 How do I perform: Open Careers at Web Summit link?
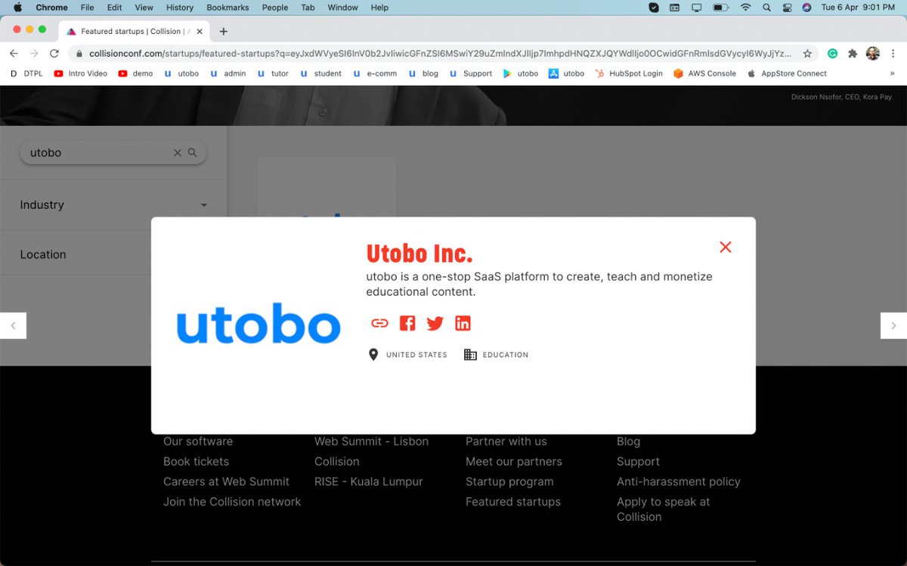[x=226, y=481]
